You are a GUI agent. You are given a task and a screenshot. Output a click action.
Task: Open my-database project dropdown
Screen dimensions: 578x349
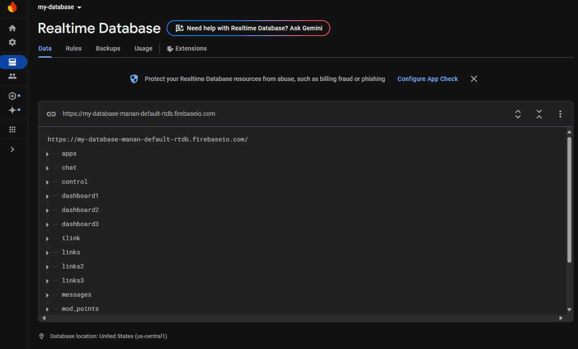coord(60,7)
